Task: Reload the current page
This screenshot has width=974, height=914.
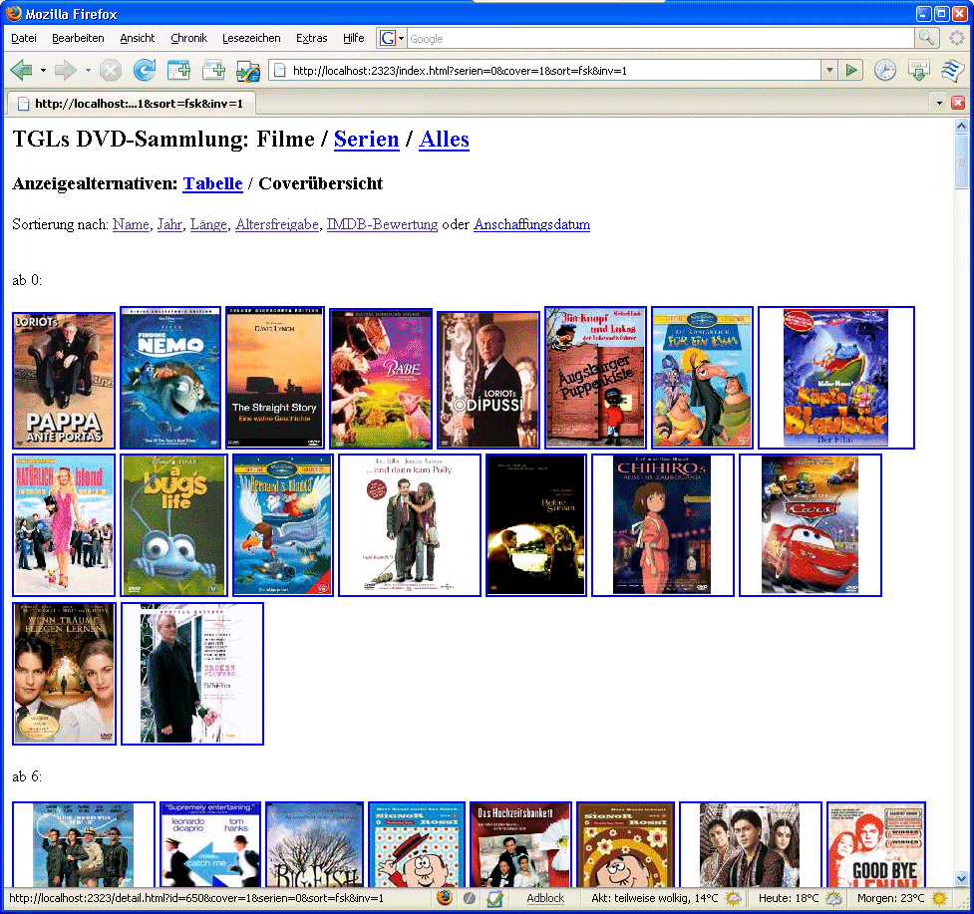Action: click(x=145, y=70)
